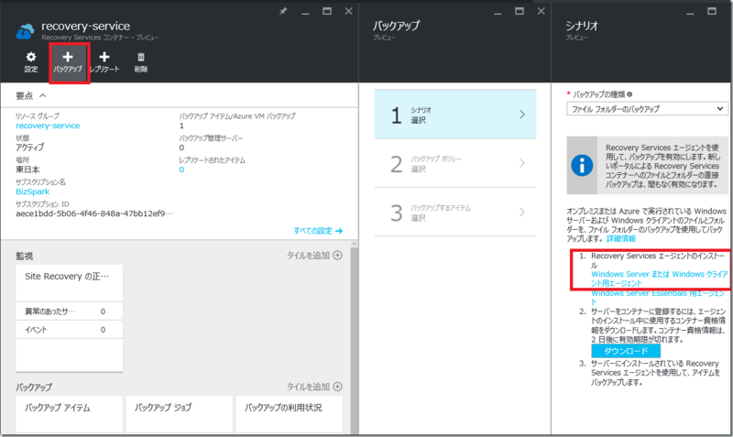Click the recovery-service cloud icon
The image size is (733, 437).
(x=25, y=31)
